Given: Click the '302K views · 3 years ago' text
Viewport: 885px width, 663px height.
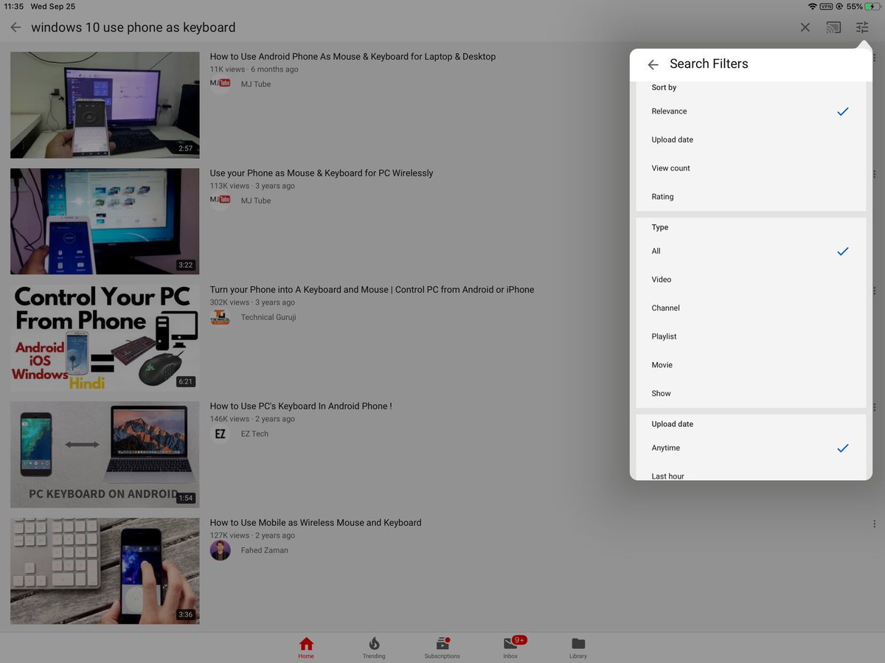Looking at the screenshot, I should click(252, 302).
